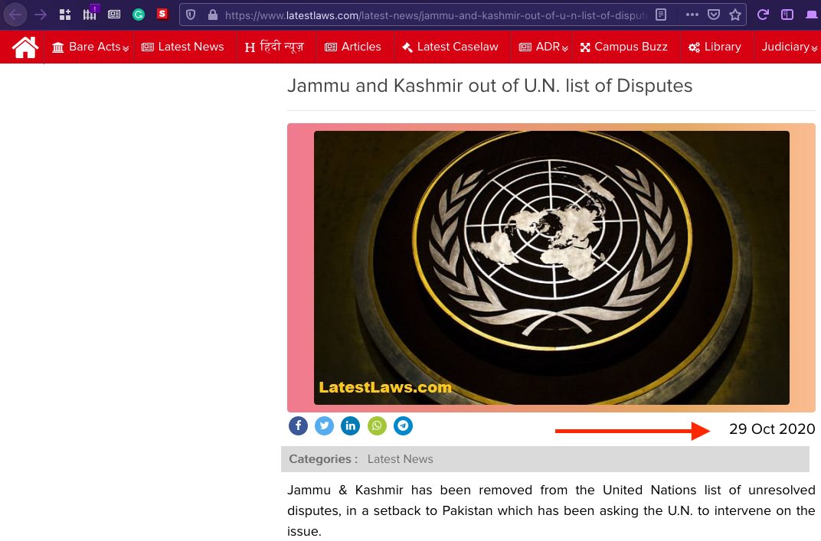Open the UN emblem article image
This screenshot has width=821, height=541.
click(x=551, y=268)
